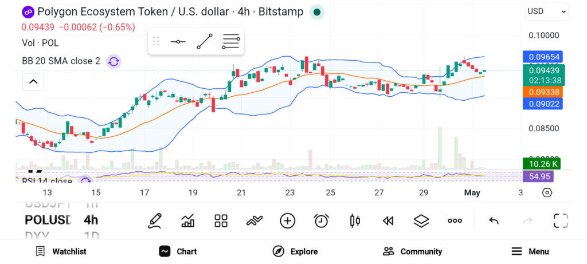Click the Bollinger Bands refresh icon

(x=114, y=61)
